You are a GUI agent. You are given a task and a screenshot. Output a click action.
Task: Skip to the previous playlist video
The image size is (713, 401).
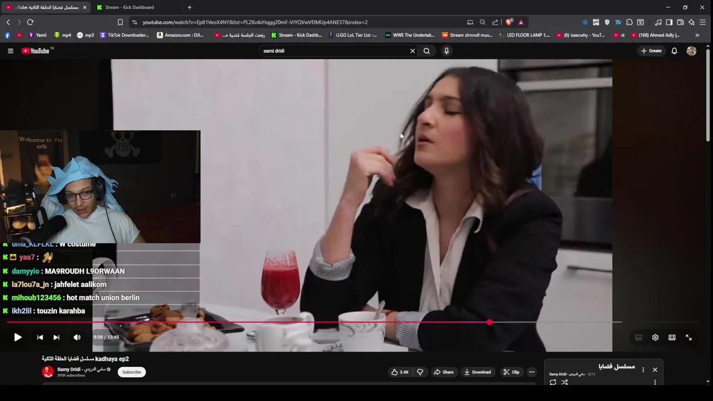point(40,337)
